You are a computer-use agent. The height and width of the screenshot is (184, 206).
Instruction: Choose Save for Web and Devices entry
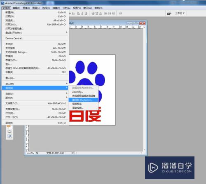[x=35, y=68]
